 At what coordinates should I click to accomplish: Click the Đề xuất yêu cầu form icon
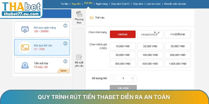[79, 57]
